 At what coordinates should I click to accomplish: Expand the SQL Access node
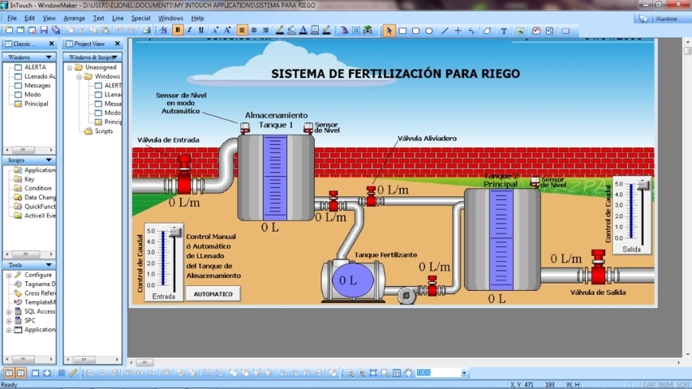click(8, 311)
